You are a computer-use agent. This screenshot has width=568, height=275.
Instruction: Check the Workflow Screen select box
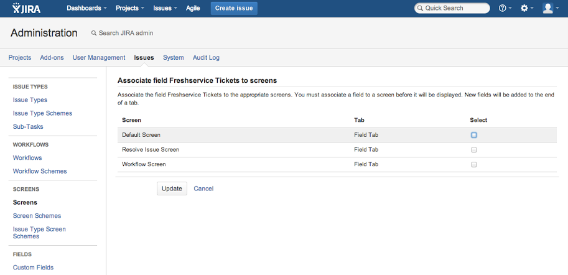(x=474, y=165)
